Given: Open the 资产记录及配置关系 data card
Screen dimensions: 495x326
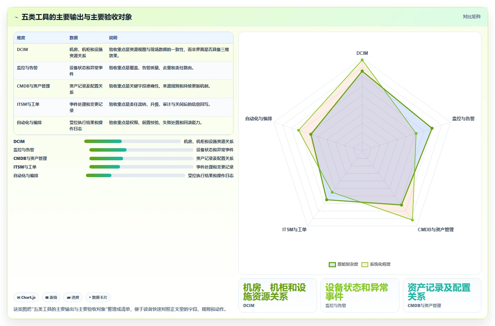Looking at the screenshot, I should coord(442,295).
